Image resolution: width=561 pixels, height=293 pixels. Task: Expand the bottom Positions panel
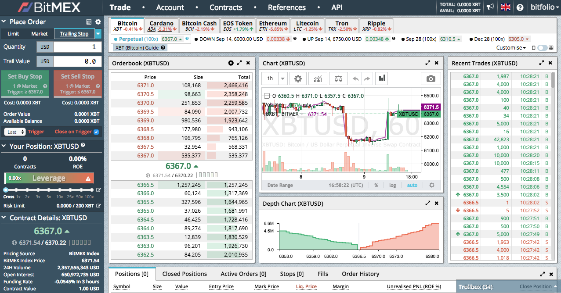tap(543, 274)
